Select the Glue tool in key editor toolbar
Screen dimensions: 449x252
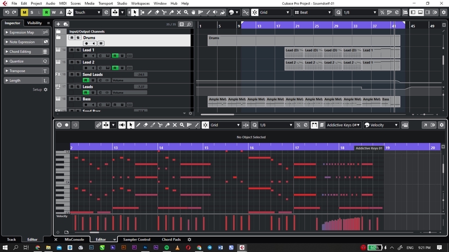click(x=167, y=125)
